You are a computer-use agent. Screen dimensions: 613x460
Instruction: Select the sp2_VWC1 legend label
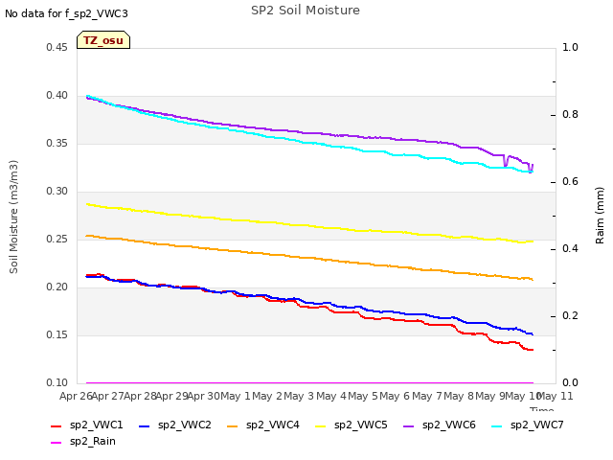pos(96,425)
